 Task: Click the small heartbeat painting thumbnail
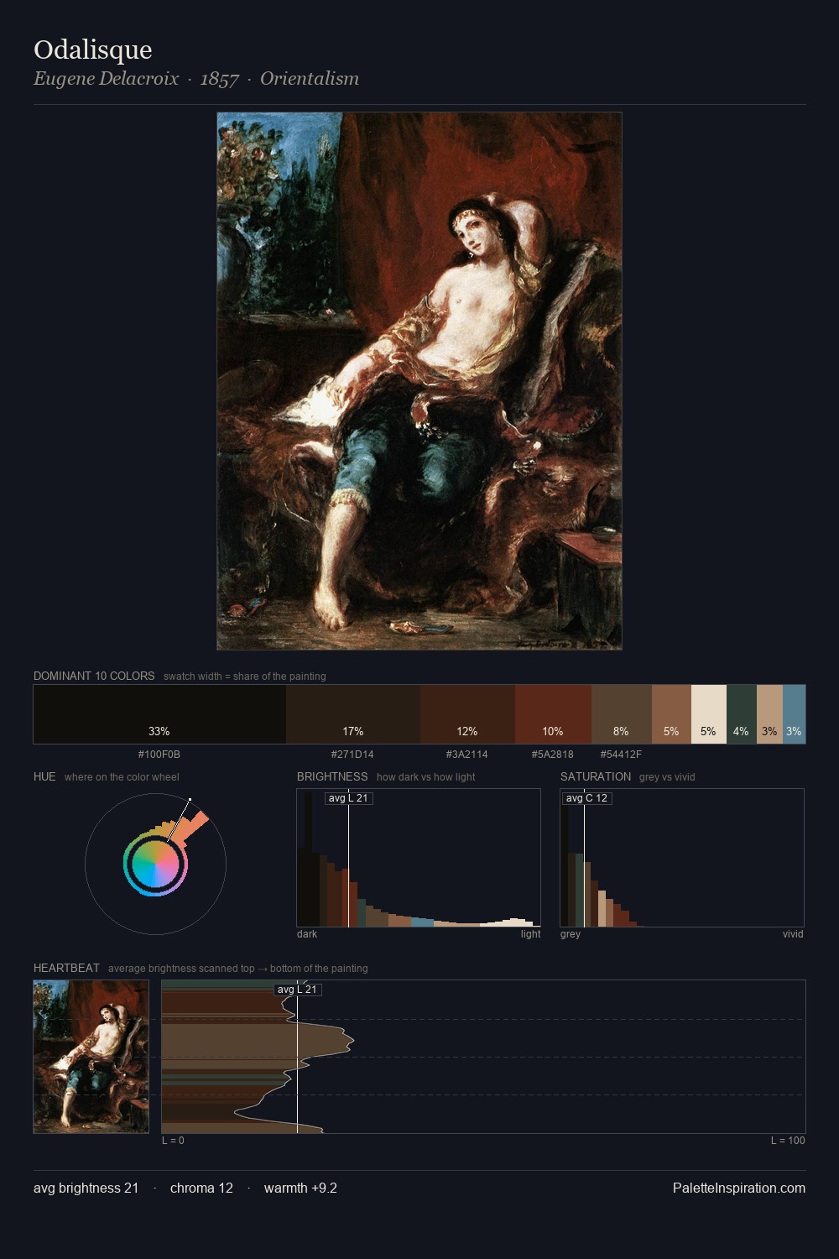click(91, 1057)
